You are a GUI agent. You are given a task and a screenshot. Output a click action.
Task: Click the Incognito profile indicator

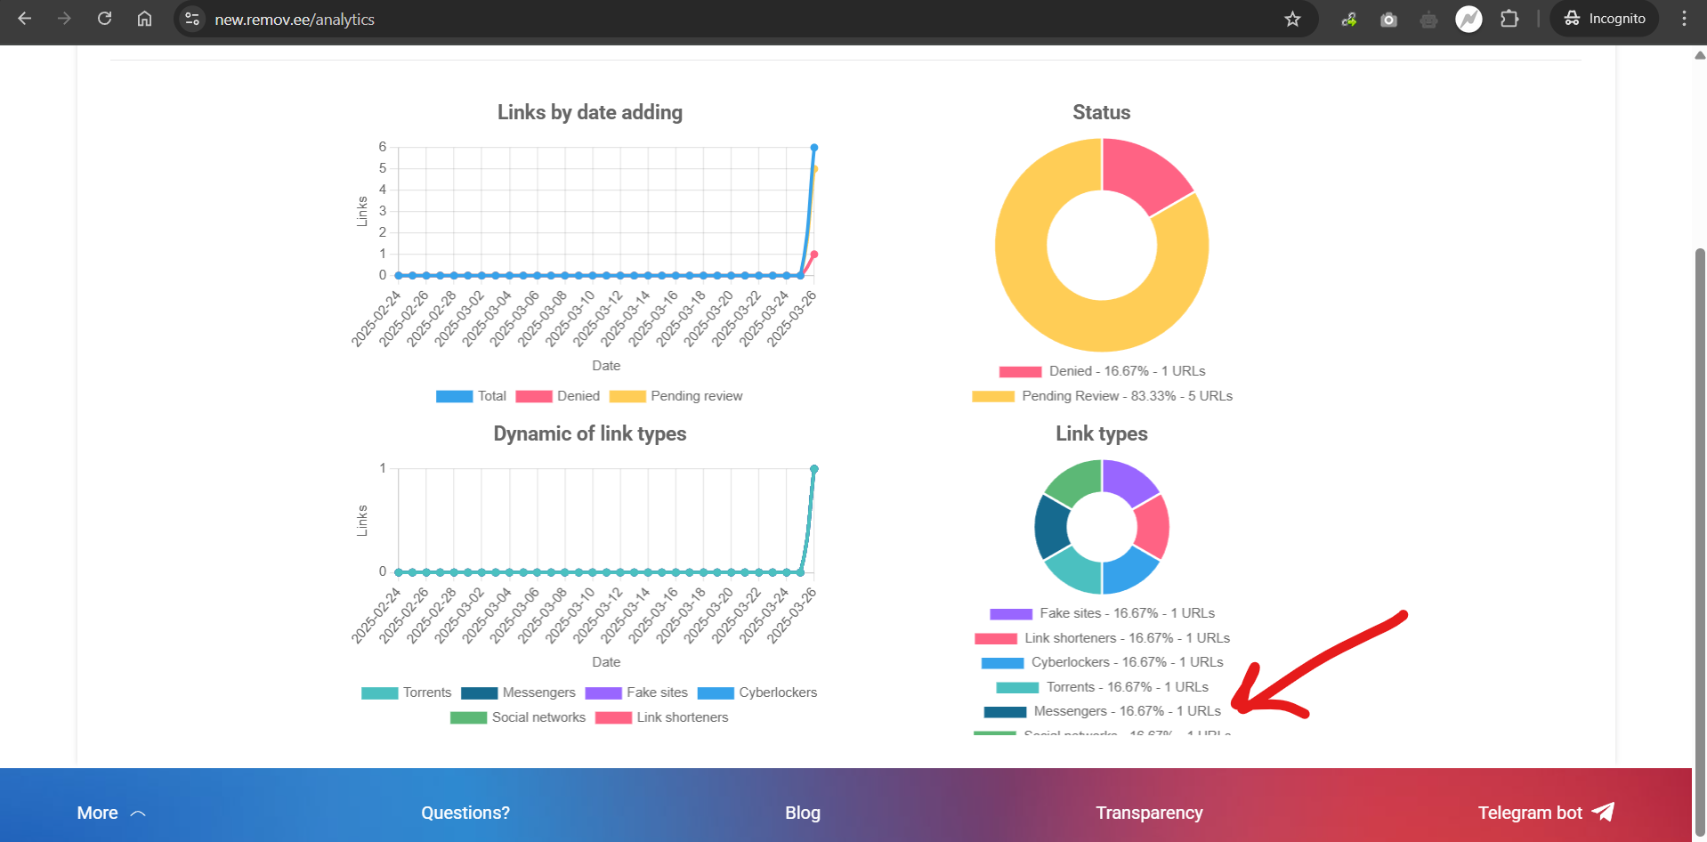(x=1605, y=19)
